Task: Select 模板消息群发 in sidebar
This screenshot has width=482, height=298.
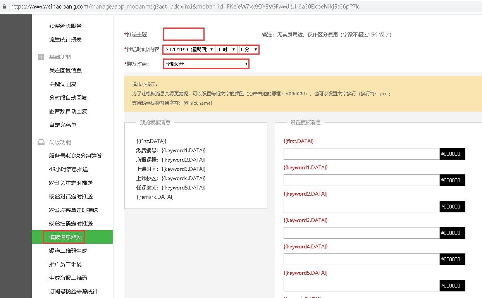Action: tap(65, 237)
